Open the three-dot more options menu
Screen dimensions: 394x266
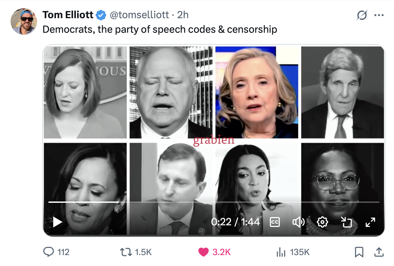379,15
